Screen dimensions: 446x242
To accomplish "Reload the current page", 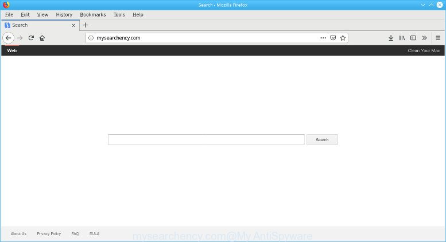I will 31,38.
